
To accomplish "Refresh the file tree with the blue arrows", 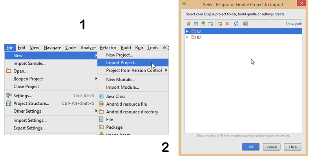I will 236,24.
